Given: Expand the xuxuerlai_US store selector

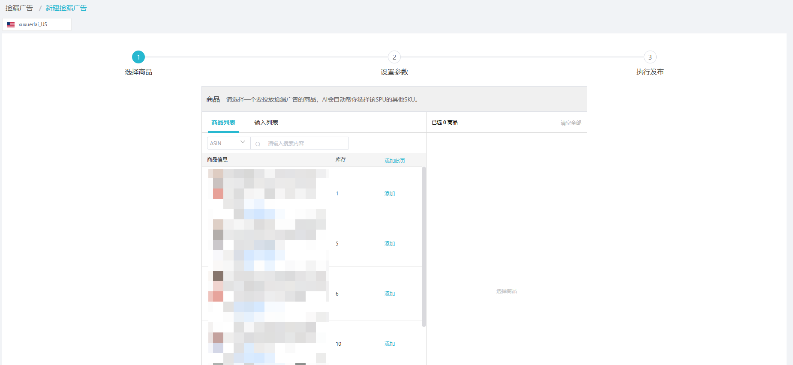Looking at the screenshot, I should (37, 24).
